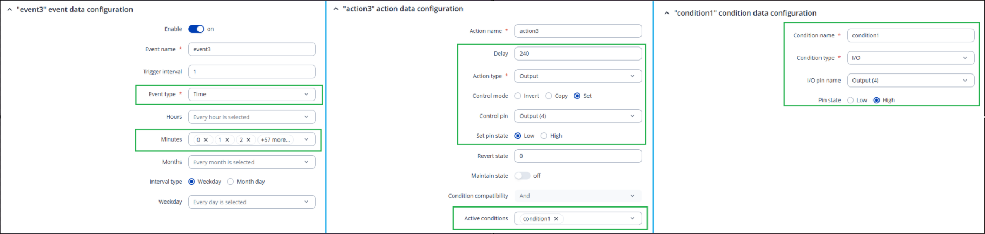This screenshot has width=985, height=234.
Task: Turn off the Enable toggle switch
Action: (196, 29)
